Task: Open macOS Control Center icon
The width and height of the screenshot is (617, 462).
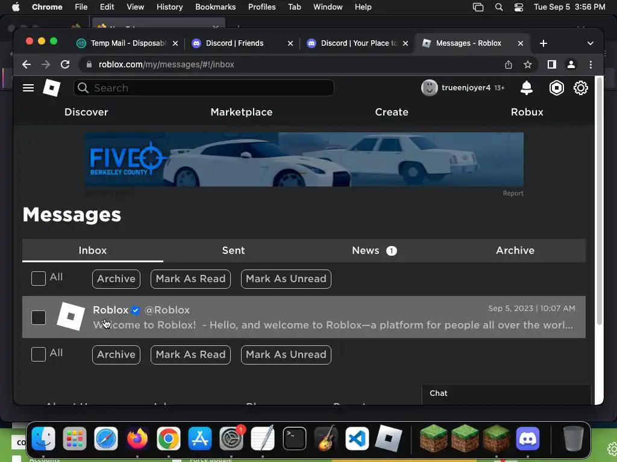Action: (519, 7)
